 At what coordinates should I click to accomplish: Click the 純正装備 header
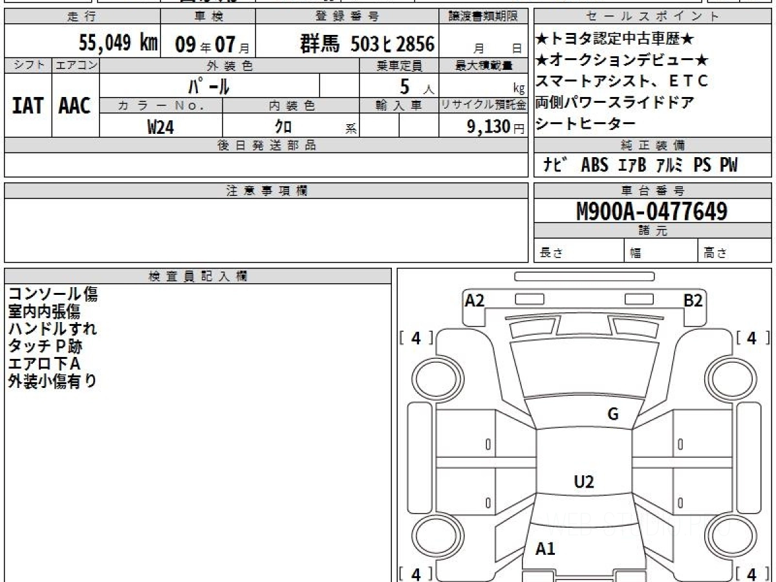click(x=652, y=145)
